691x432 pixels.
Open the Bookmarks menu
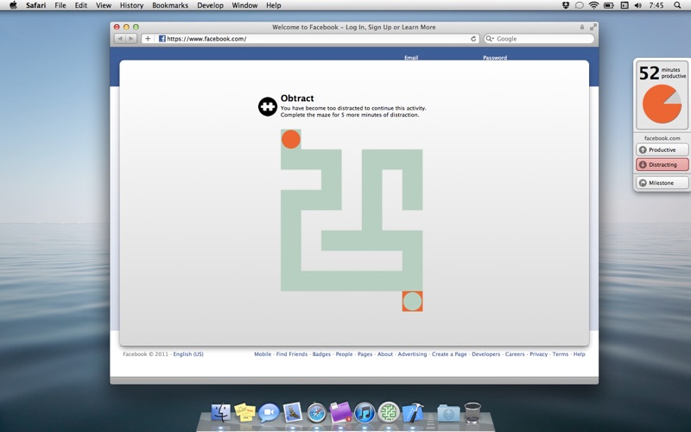pos(168,5)
